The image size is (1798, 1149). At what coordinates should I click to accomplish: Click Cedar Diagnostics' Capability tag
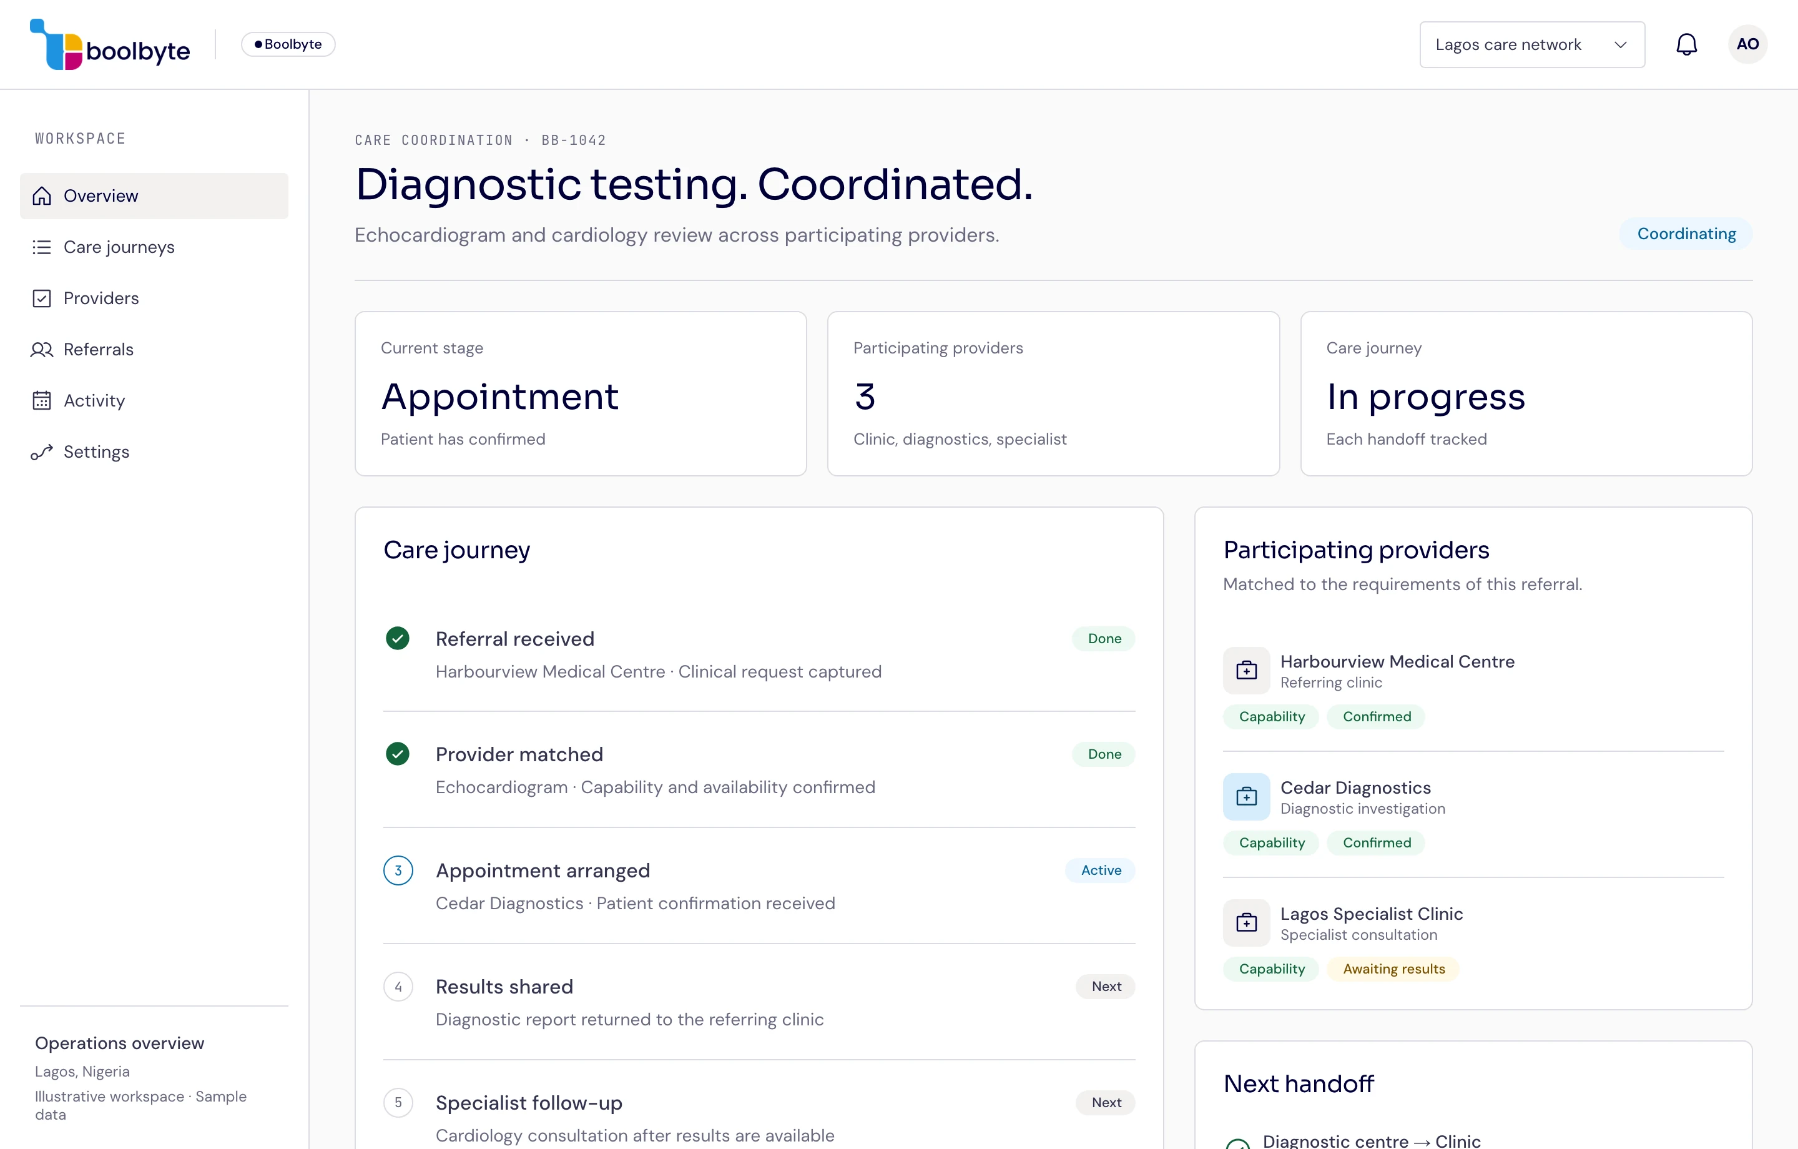[1272, 844]
